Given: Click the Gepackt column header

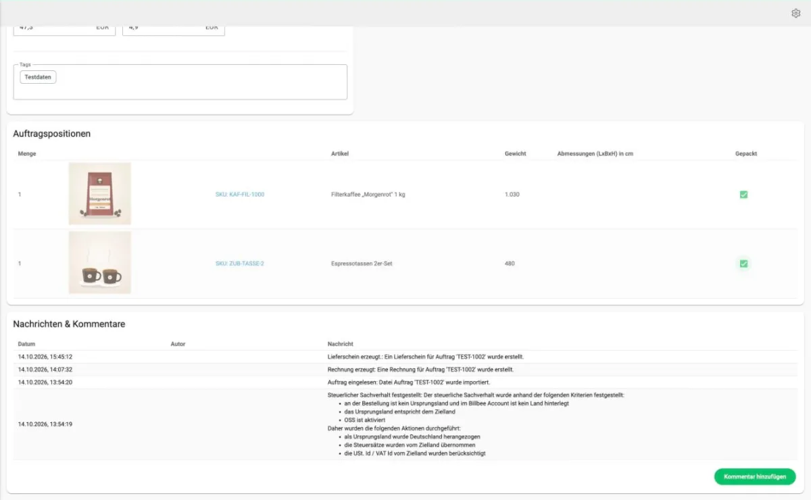Looking at the screenshot, I should [746, 153].
